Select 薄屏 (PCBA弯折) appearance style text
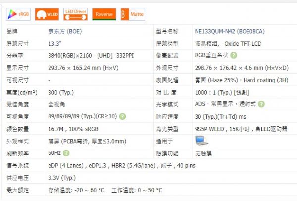Screen dimensions: 297x201 87,141
